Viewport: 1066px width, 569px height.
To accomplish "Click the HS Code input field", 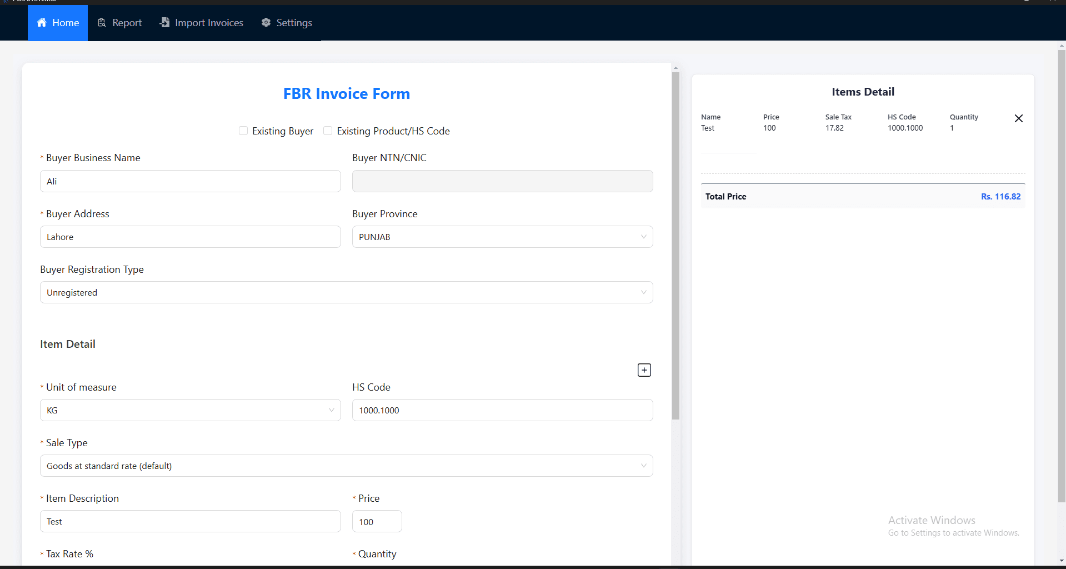I will click(x=502, y=410).
